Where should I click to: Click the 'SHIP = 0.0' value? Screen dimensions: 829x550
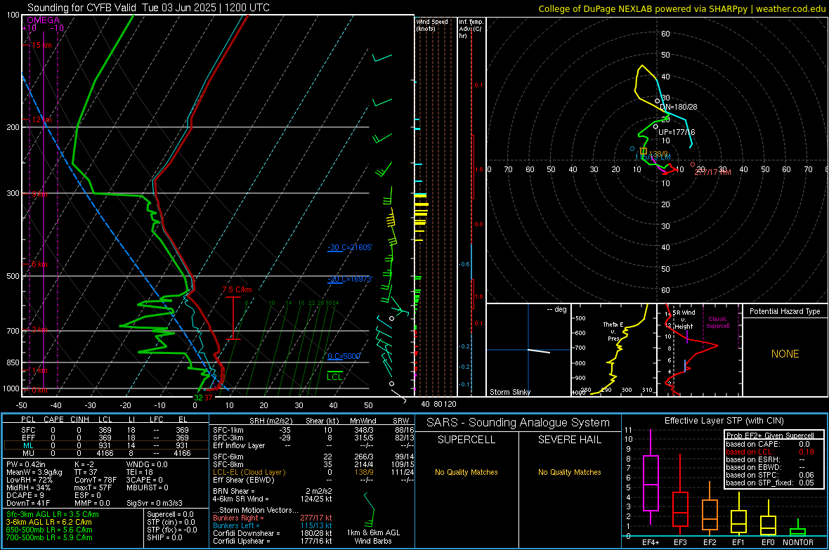164,537
